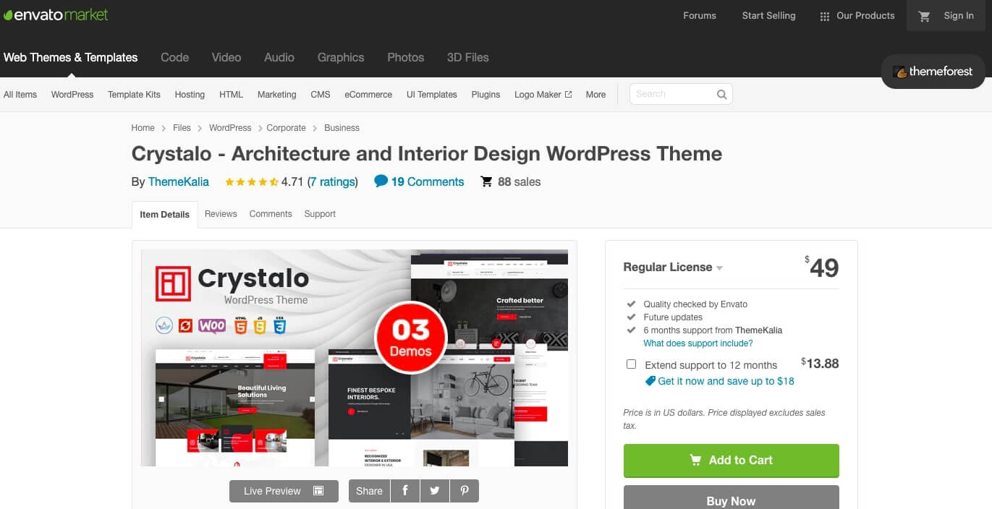Switch to the Comments tab
992x509 pixels.
(x=271, y=214)
